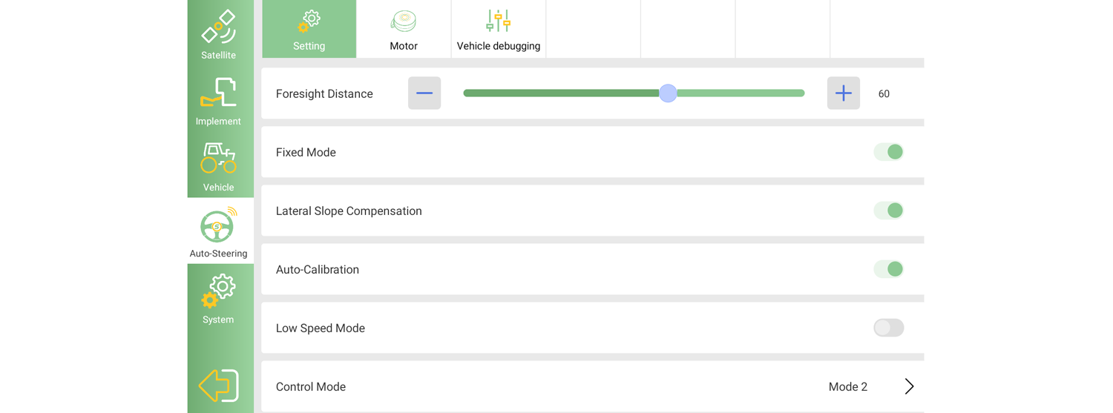The image size is (1113, 413).
Task: Open Vehicle debugging sliders icon
Action: pyautogui.click(x=498, y=22)
